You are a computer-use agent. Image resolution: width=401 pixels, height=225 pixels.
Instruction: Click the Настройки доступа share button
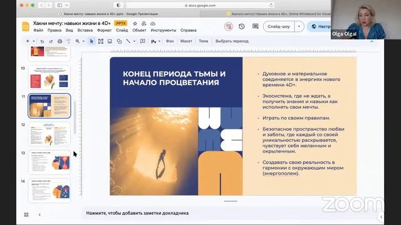[320, 26]
